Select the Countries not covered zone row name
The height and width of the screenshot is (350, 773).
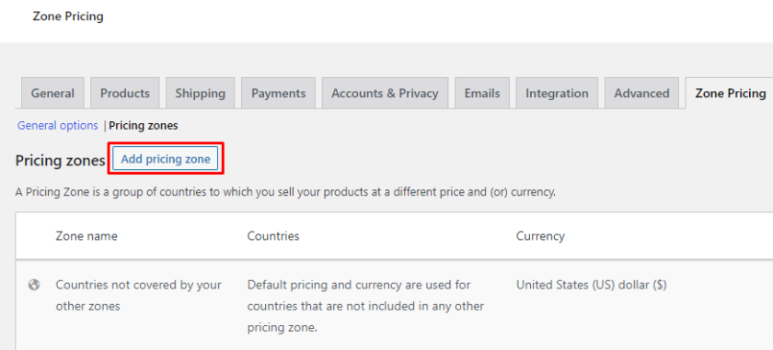[x=139, y=296]
